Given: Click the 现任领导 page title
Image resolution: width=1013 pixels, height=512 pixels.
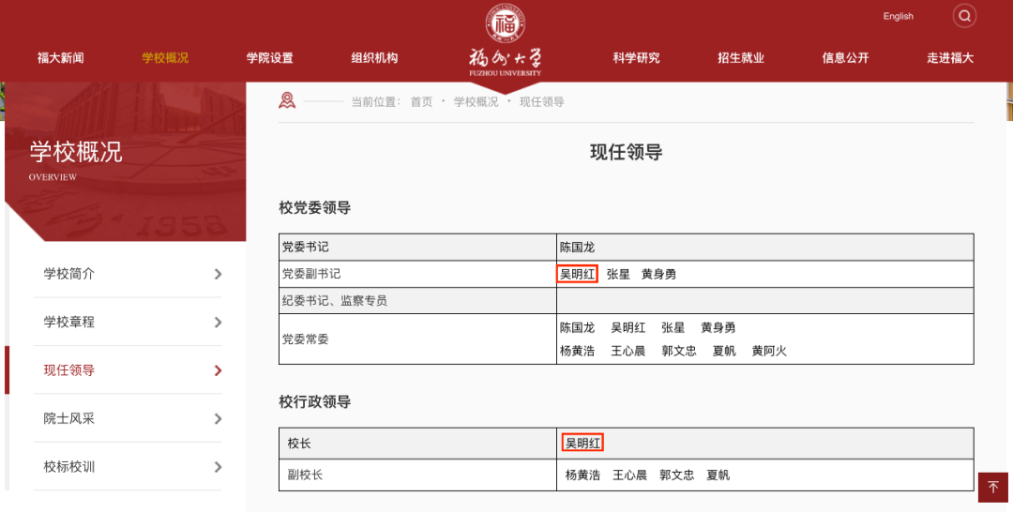Looking at the screenshot, I should [626, 152].
